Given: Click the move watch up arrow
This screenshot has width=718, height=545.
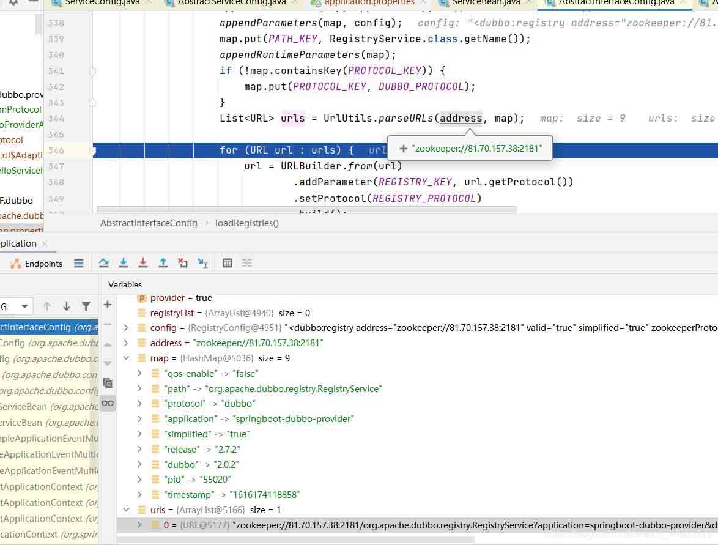Looking at the screenshot, I should pyautogui.click(x=108, y=344).
